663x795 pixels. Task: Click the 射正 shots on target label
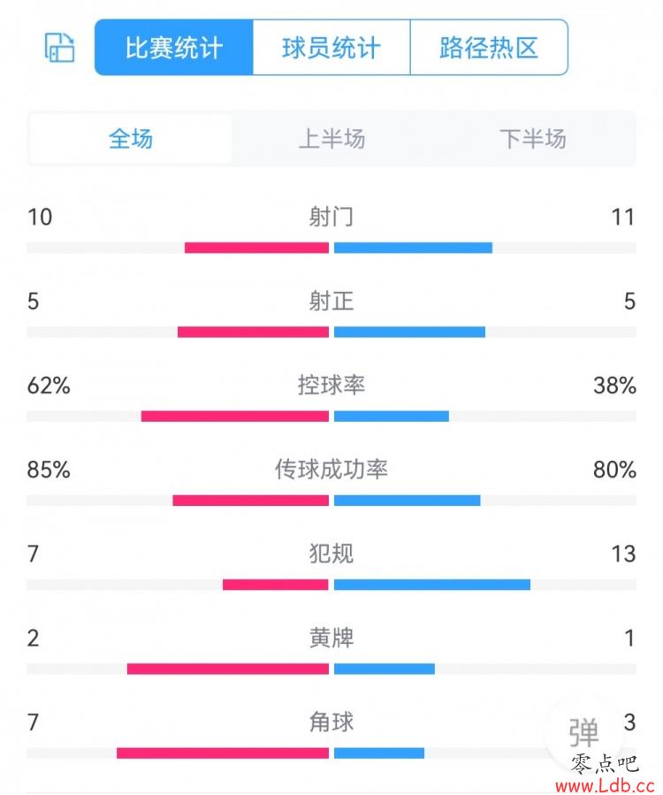tap(331, 301)
